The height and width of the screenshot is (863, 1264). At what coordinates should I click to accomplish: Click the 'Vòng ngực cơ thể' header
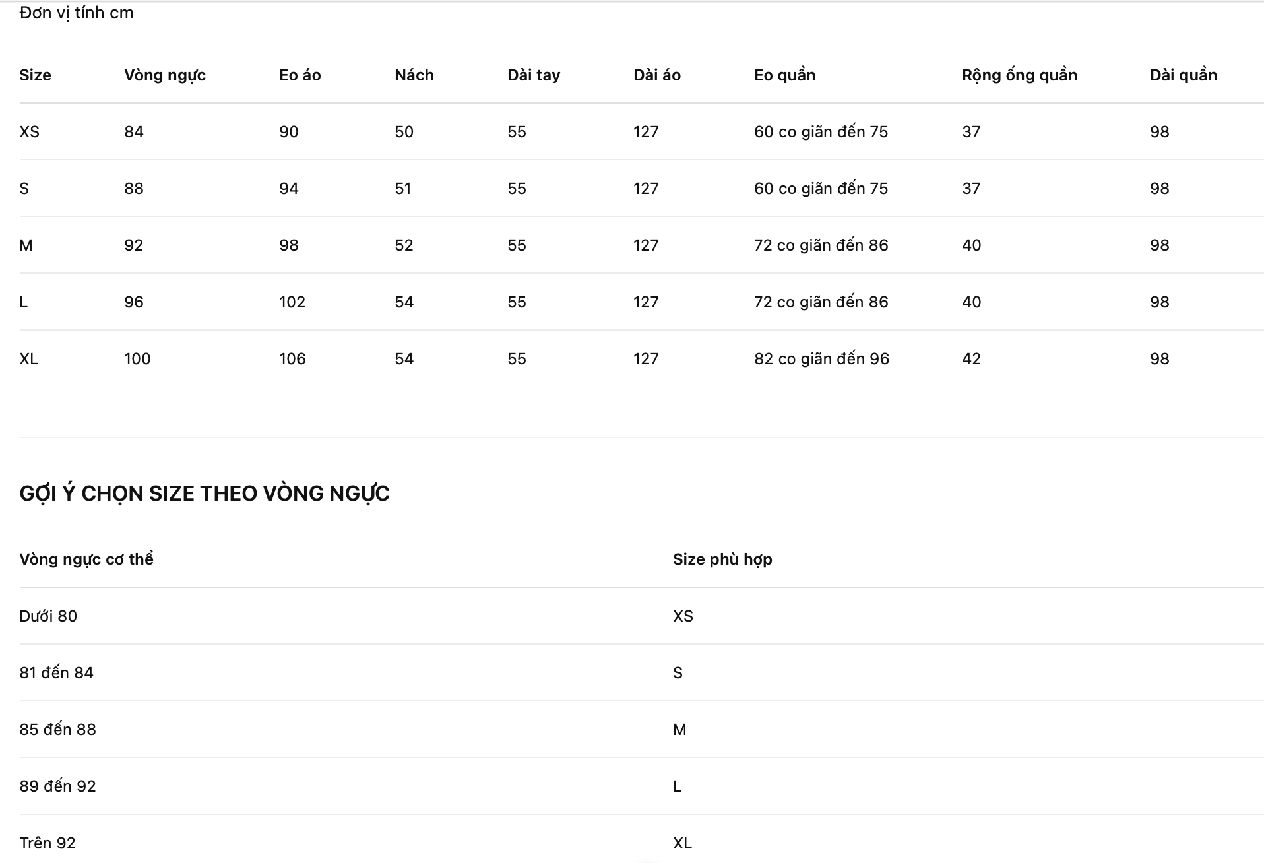(86, 559)
